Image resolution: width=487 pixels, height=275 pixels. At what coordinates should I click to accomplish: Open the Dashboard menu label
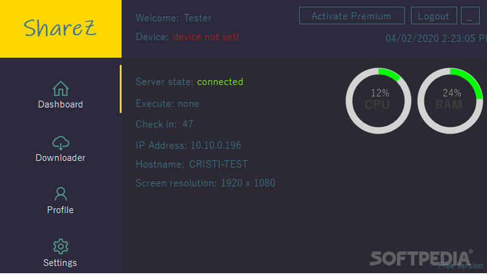pos(60,104)
